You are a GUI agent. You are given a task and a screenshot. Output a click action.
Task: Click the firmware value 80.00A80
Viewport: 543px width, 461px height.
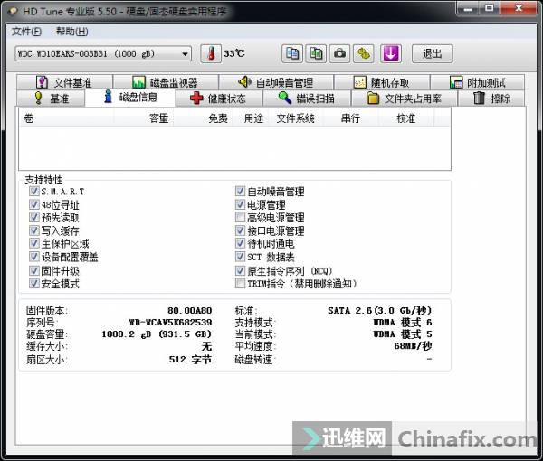pos(189,311)
